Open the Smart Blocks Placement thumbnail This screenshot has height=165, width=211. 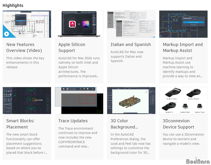[27, 101]
